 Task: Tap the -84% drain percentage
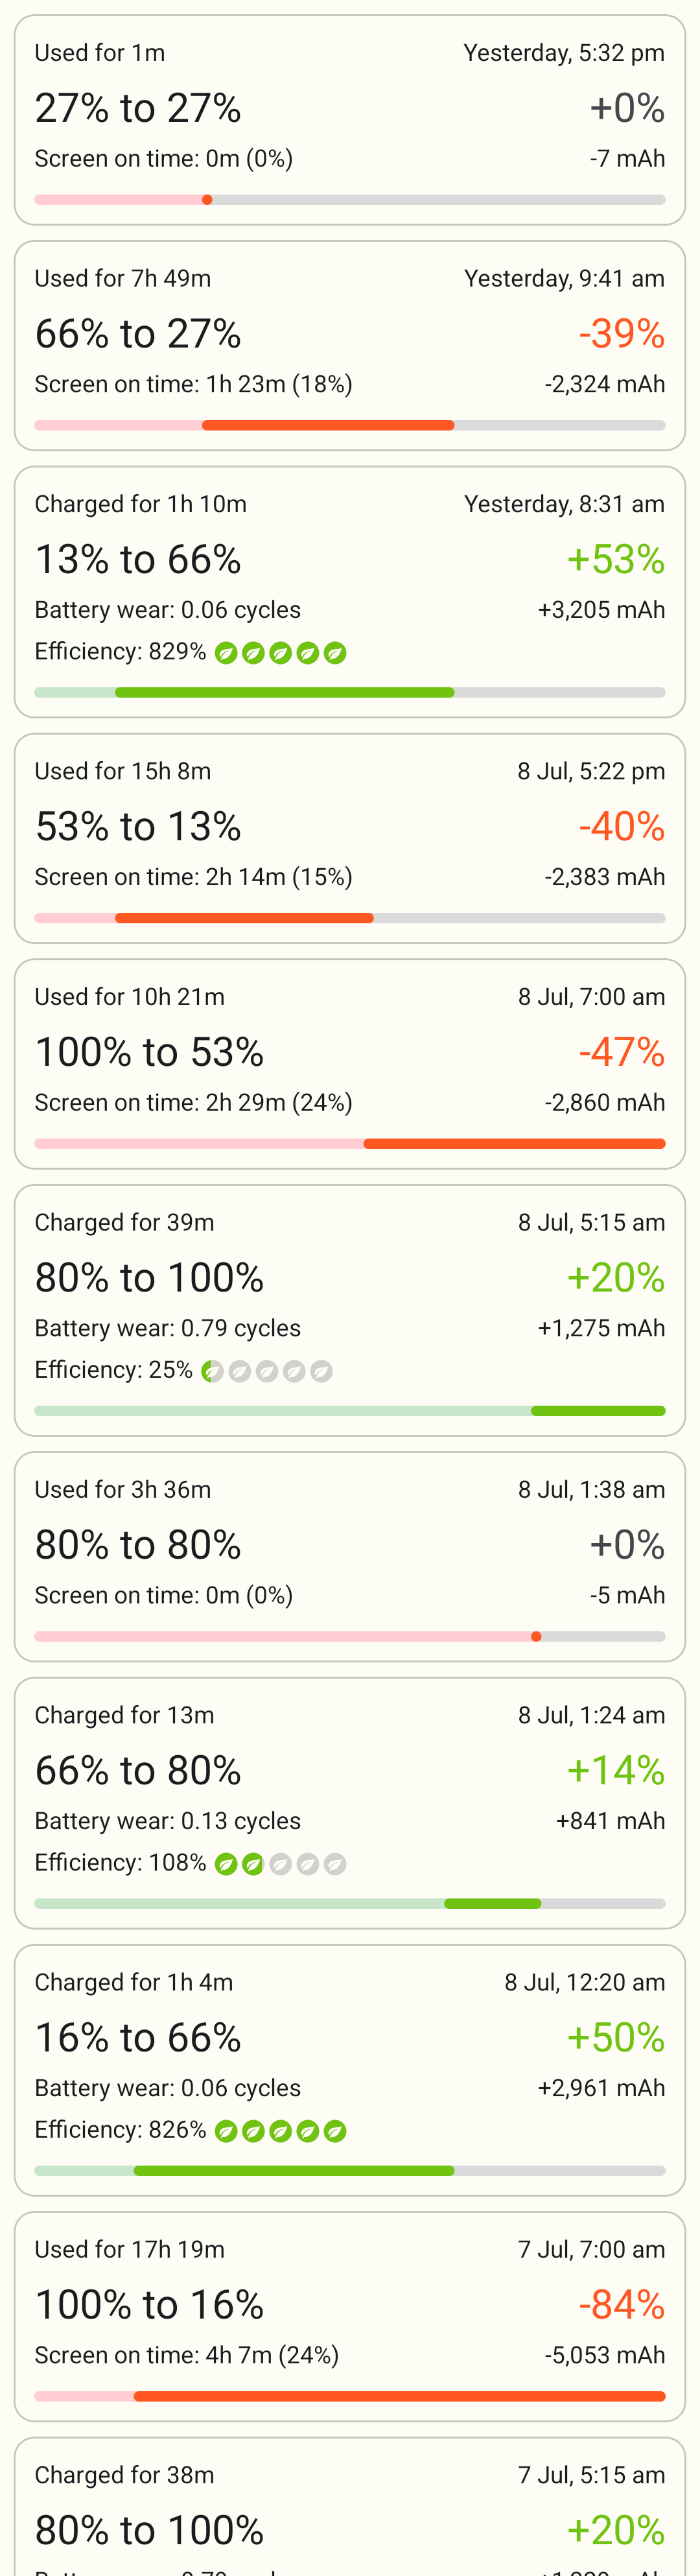point(622,2305)
